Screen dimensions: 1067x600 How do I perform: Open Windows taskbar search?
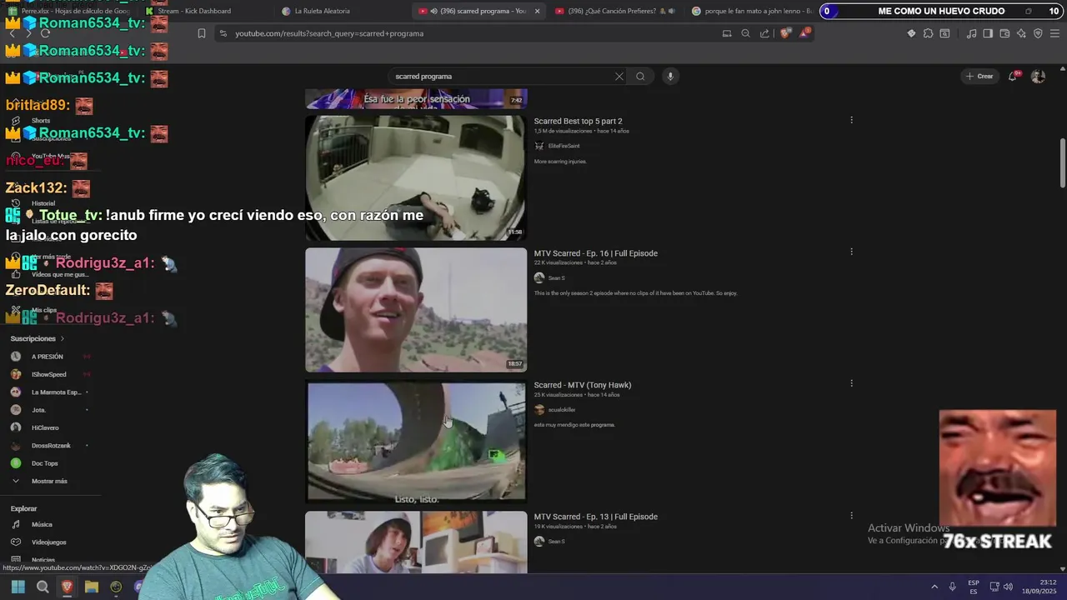pos(43,587)
